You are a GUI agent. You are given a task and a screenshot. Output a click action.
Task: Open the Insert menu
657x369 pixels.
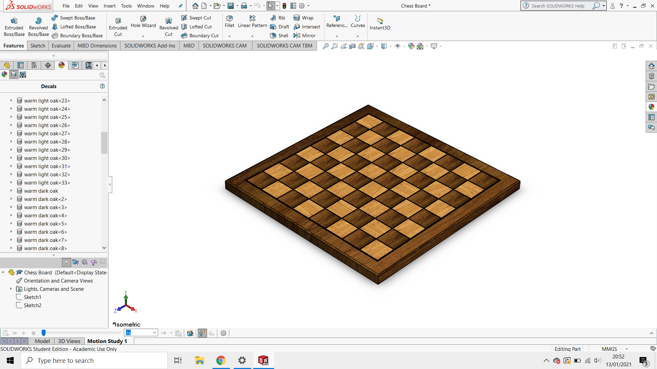[109, 6]
